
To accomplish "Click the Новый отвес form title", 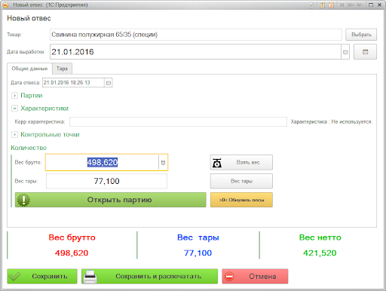I will click(x=29, y=18).
